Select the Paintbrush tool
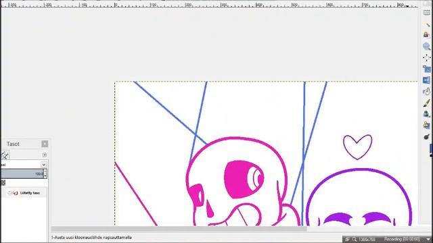This screenshot has height=243, width=433. (427, 103)
